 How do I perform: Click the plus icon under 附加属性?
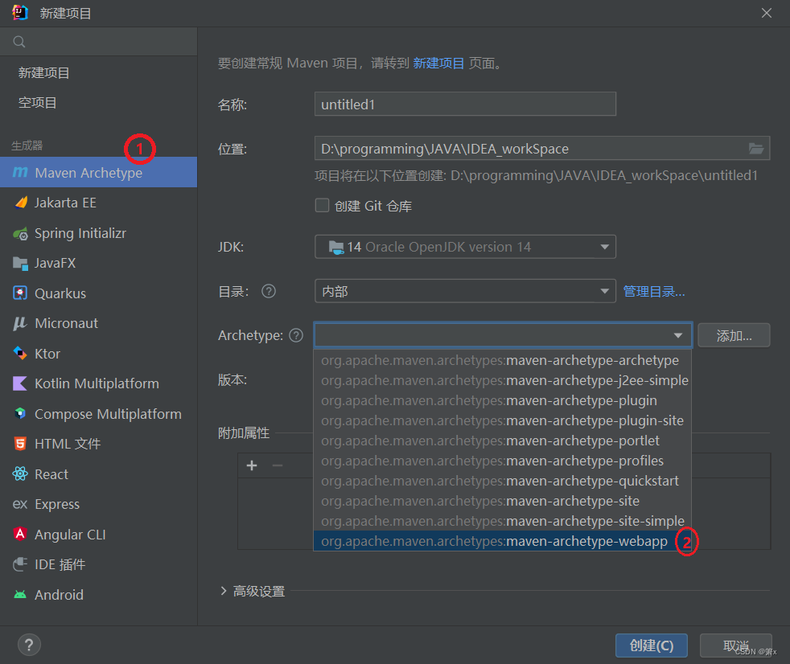tap(252, 465)
